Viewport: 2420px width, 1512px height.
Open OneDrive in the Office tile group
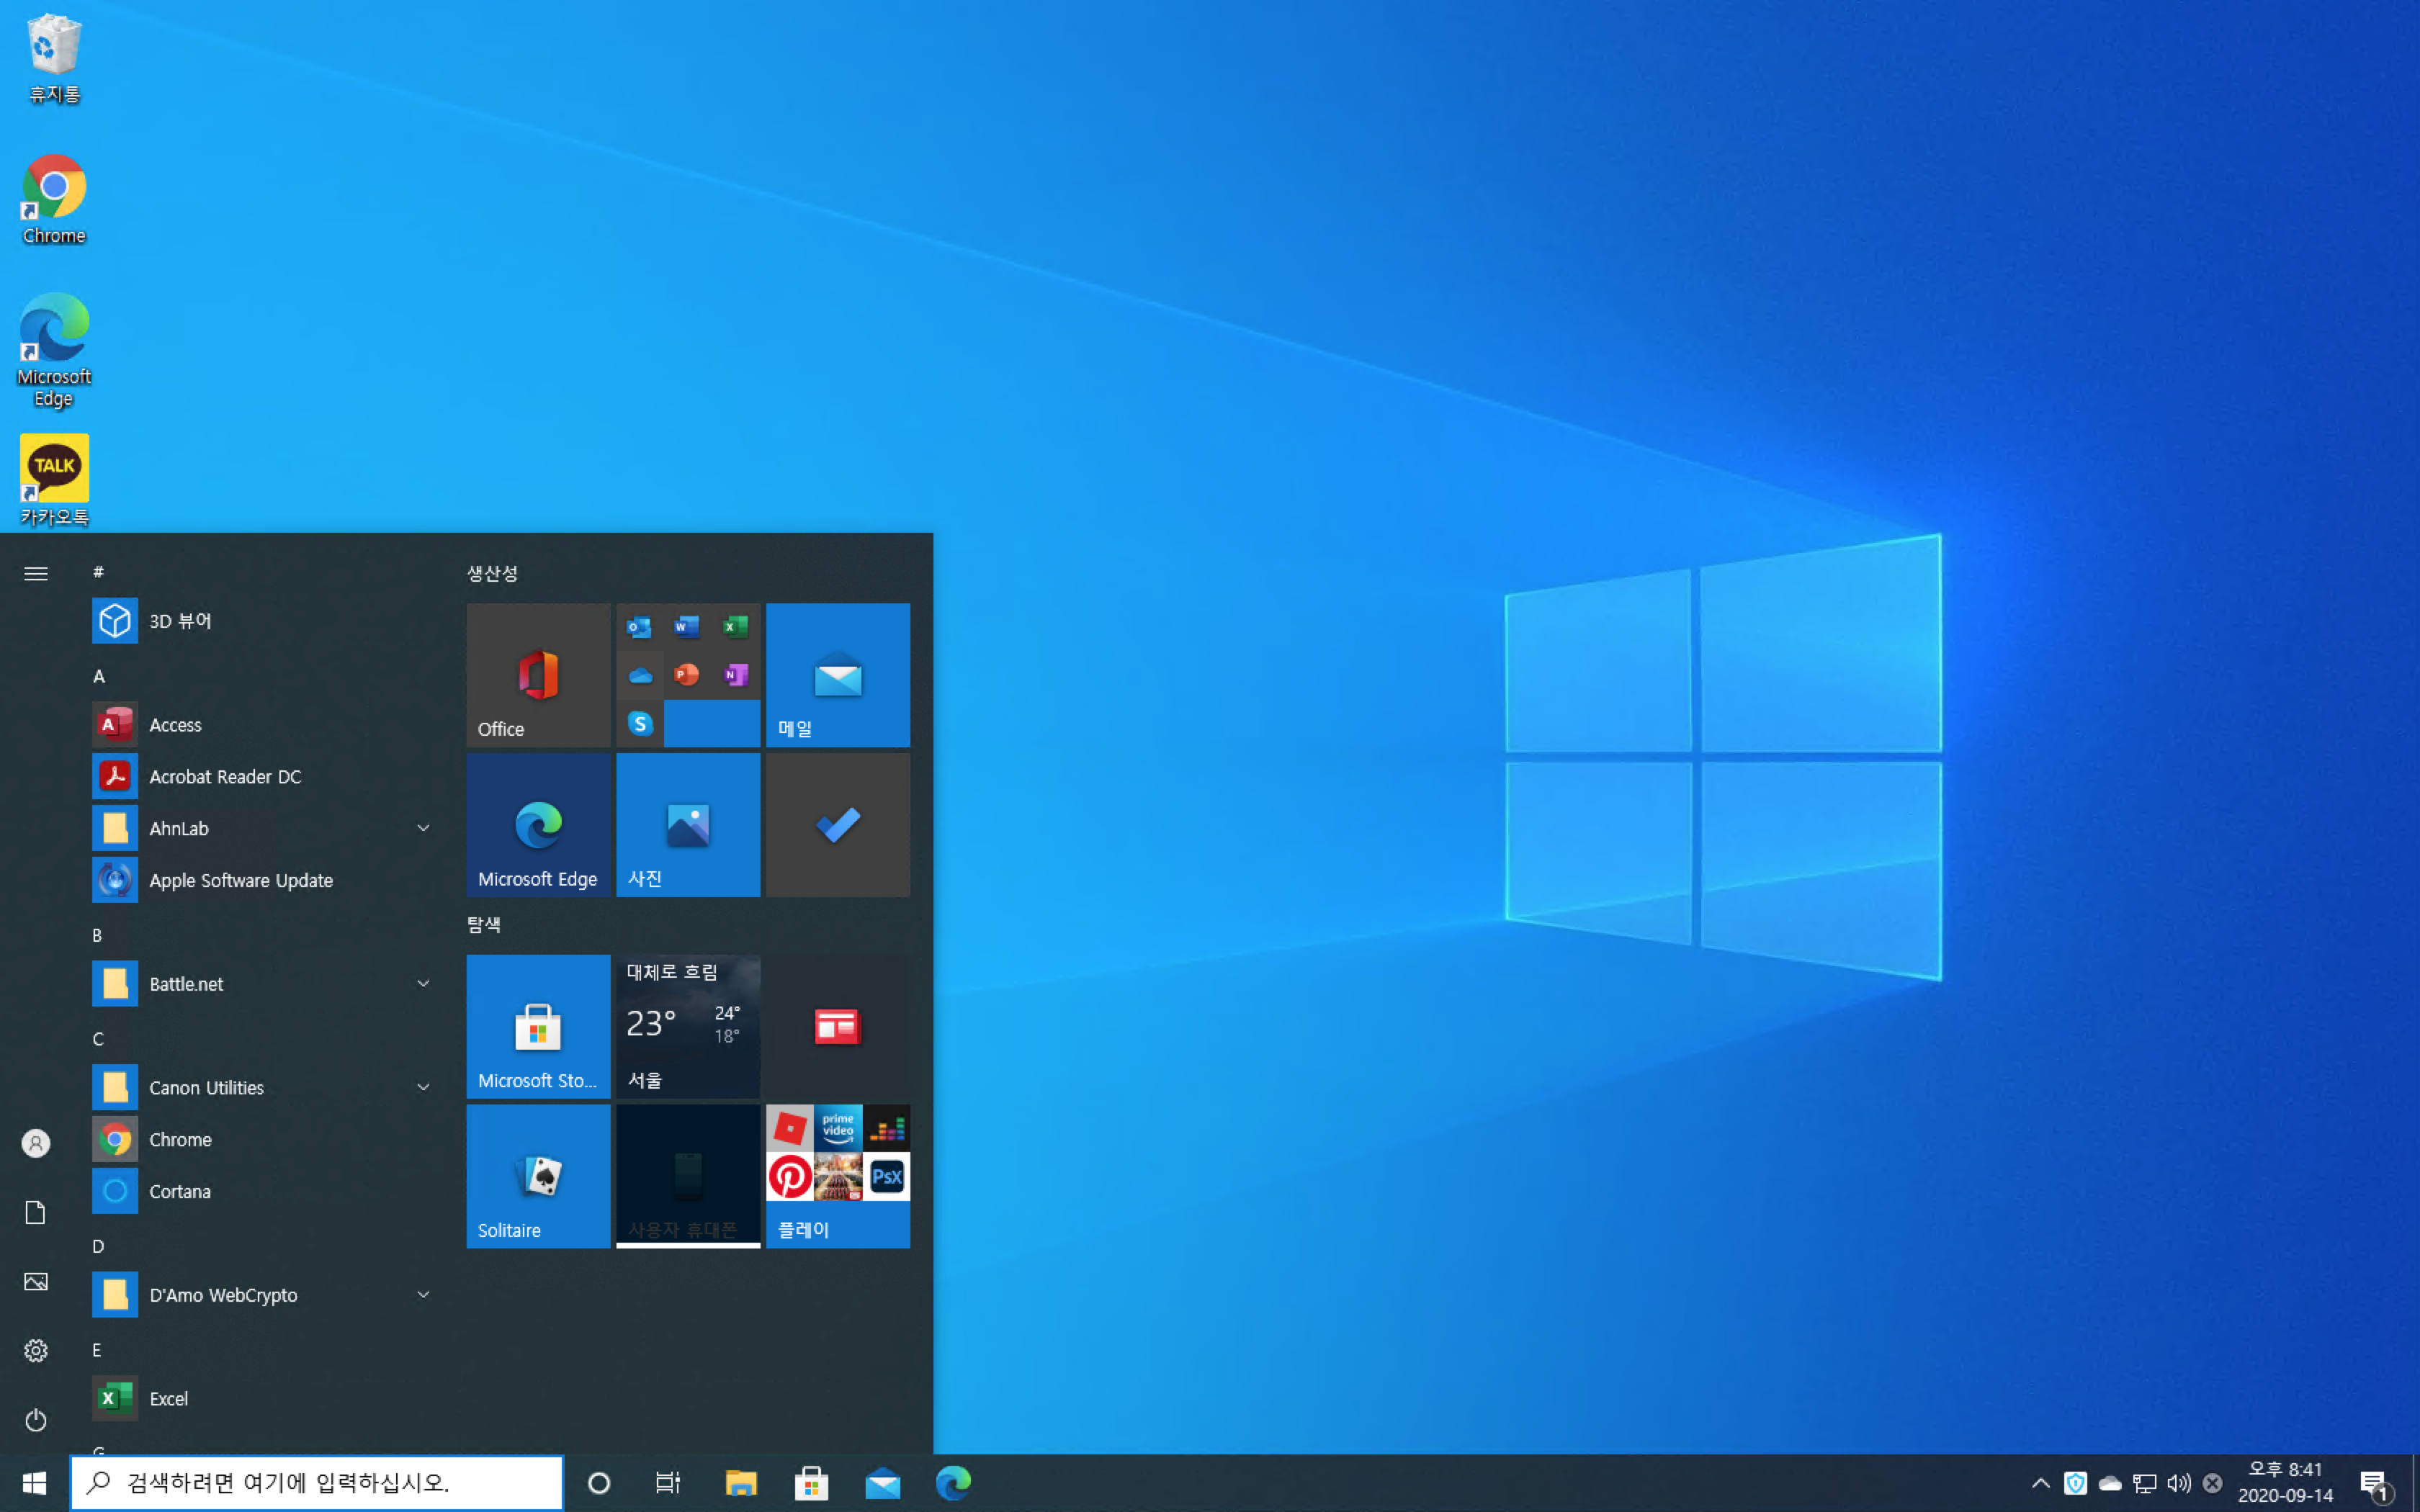pos(640,675)
